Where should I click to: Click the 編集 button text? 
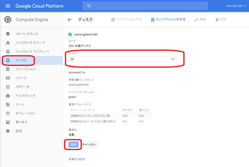[203, 19]
